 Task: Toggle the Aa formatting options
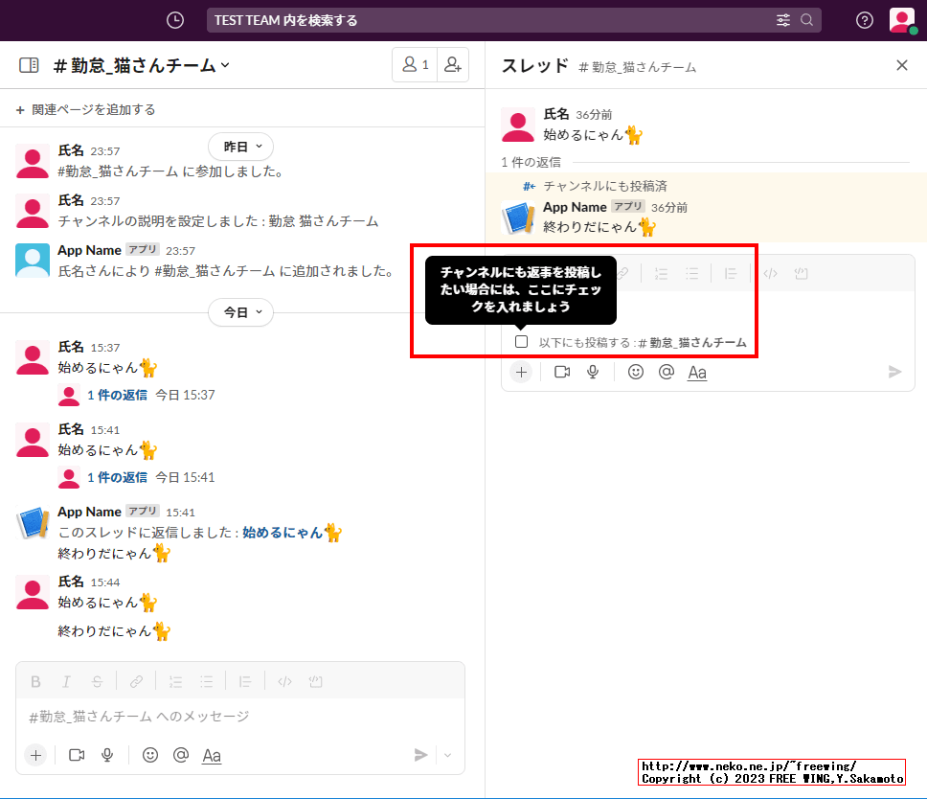tap(212, 755)
